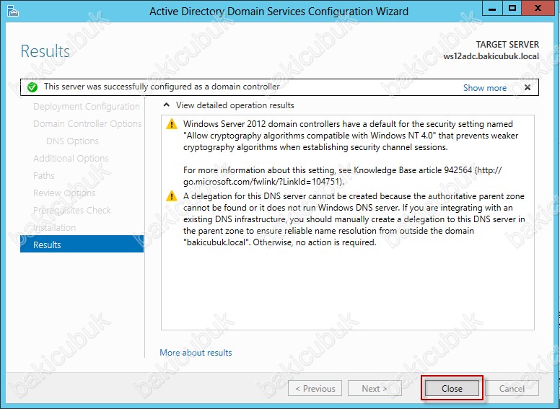Screen dimensions: 560x409
Task: Select the DNS Options step
Action: 72,141
